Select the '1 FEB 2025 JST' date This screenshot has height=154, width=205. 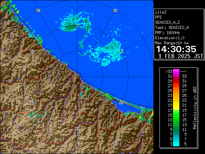click(181, 56)
